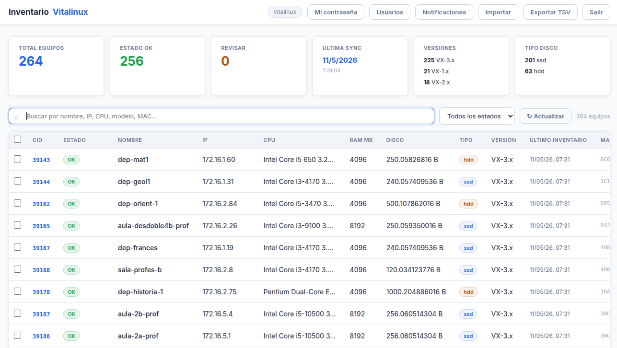Click the ssd badge for dep-geol1
Screen dimensions: 617x348
(468, 182)
